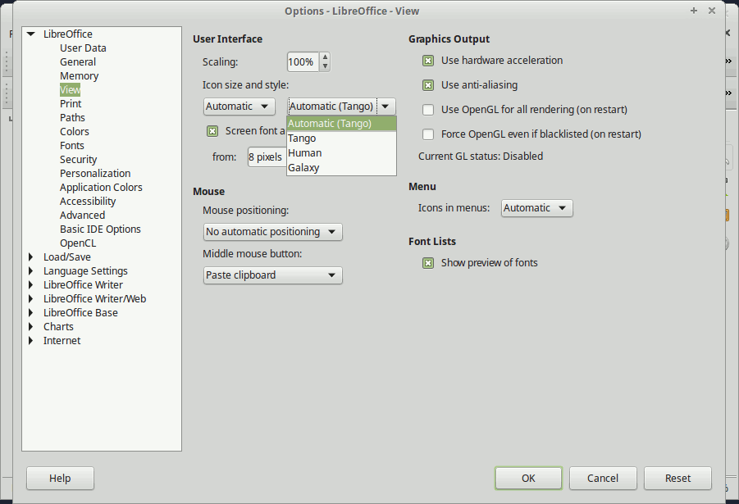Screen dimensions: 739x504
Task: Collapse the LibreOffice tree branch
Action: pyautogui.click(x=30, y=34)
